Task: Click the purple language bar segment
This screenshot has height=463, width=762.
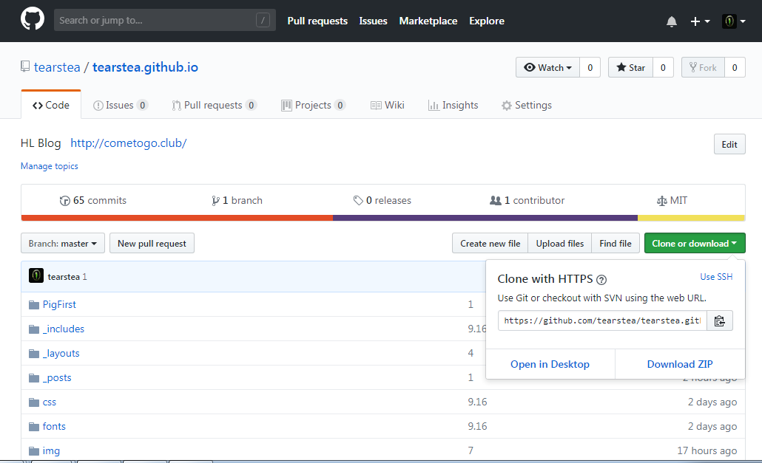Action: coord(485,218)
